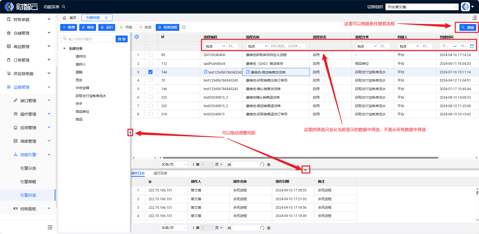Switch to the 运行日志 tab

click(x=160, y=173)
